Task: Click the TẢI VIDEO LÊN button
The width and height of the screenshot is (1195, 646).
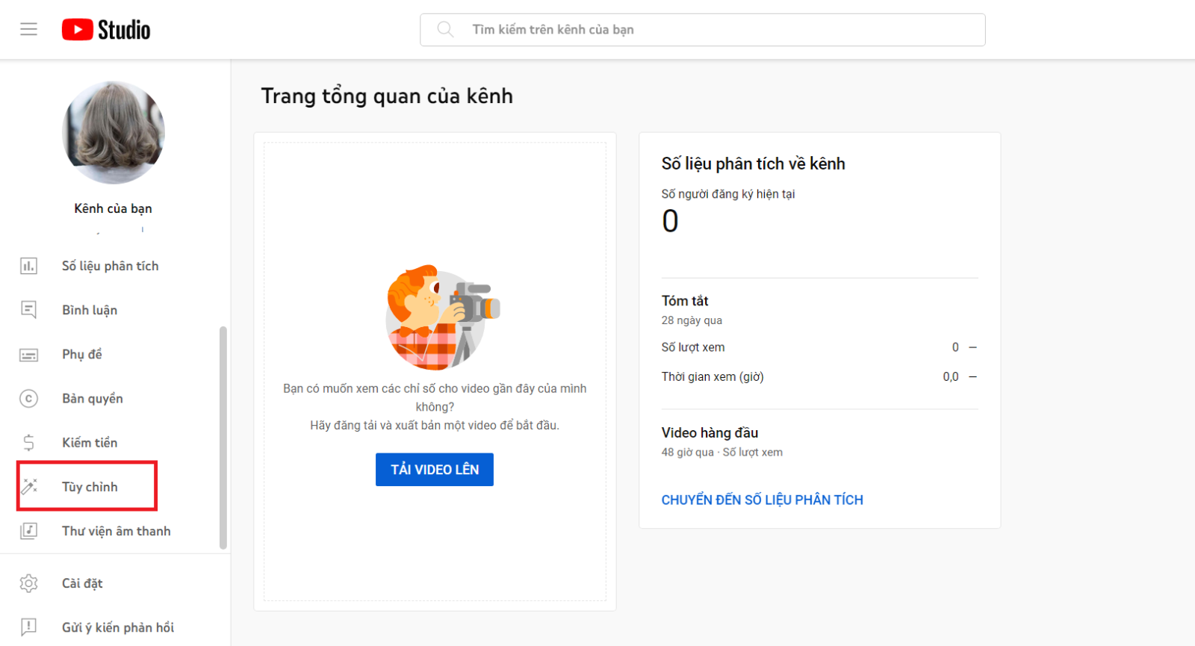Action: pyautogui.click(x=434, y=469)
